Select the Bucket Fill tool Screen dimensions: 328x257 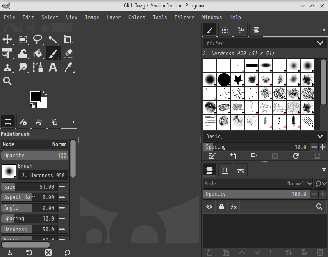pos(38,53)
